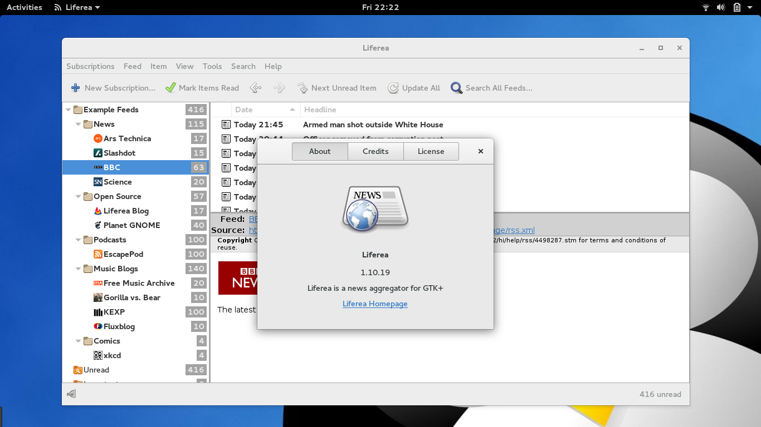Screen dimensions: 761x427
Task: Click the work offline status bar icon
Action: coord(71,394)
